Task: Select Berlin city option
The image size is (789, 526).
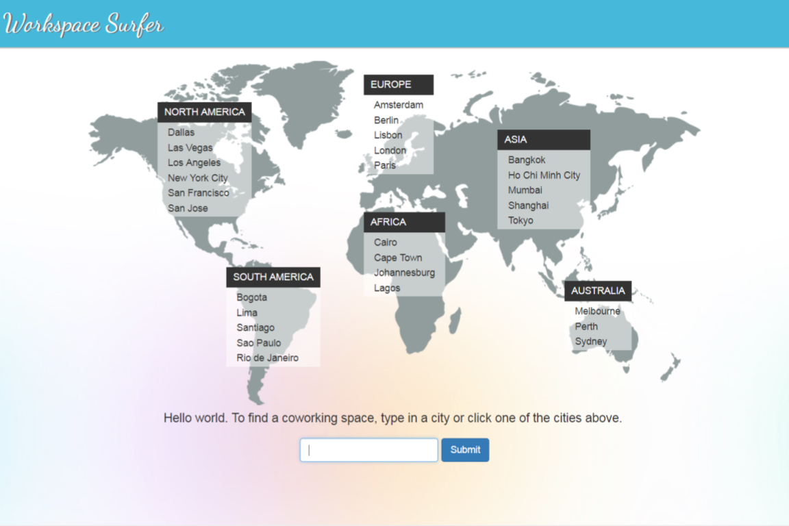Action: point(386,120)
